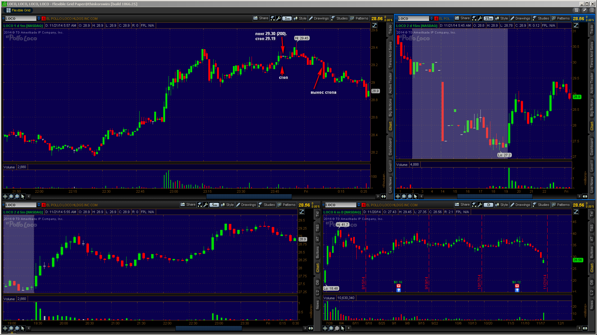The image size is (597, 335).
Task: Click pin icon at top-right window header
Action: click(584, 10)
